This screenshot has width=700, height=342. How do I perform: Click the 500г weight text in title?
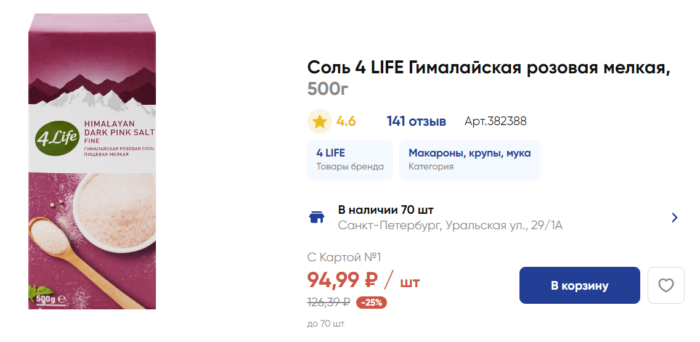coord(328,89)
